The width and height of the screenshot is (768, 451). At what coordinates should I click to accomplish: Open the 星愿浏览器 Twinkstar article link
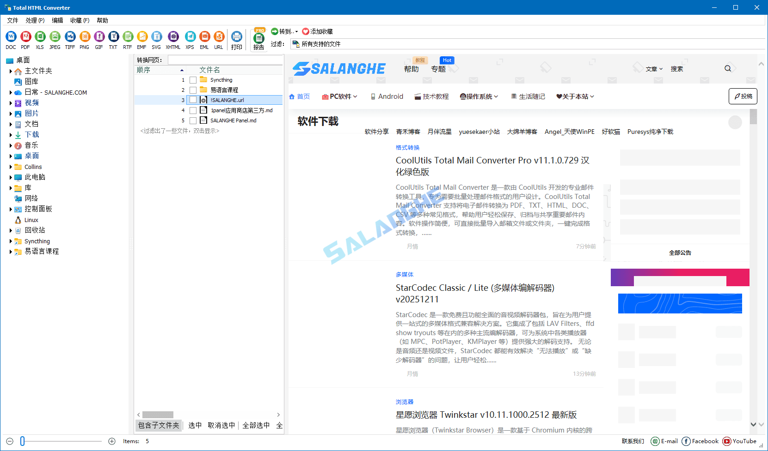(486, 415)
